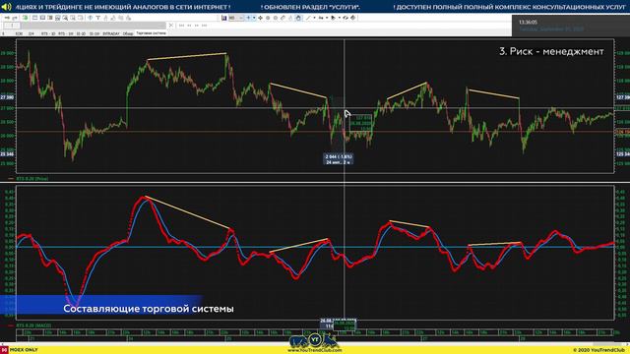Switch to the 'Обзор' tab
Screen dimensions: 630x354
point(128,33)
